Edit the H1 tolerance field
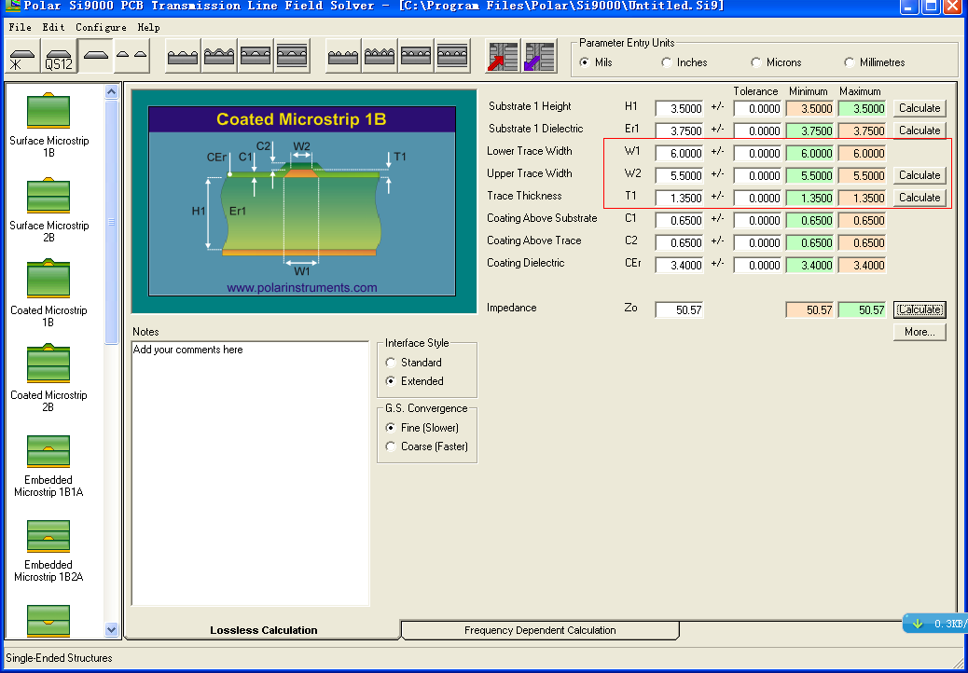Screen dimensions: 968x673 tap(757, 108)
